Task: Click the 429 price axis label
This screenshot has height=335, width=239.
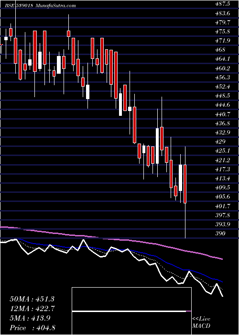Action: (221, 142)
